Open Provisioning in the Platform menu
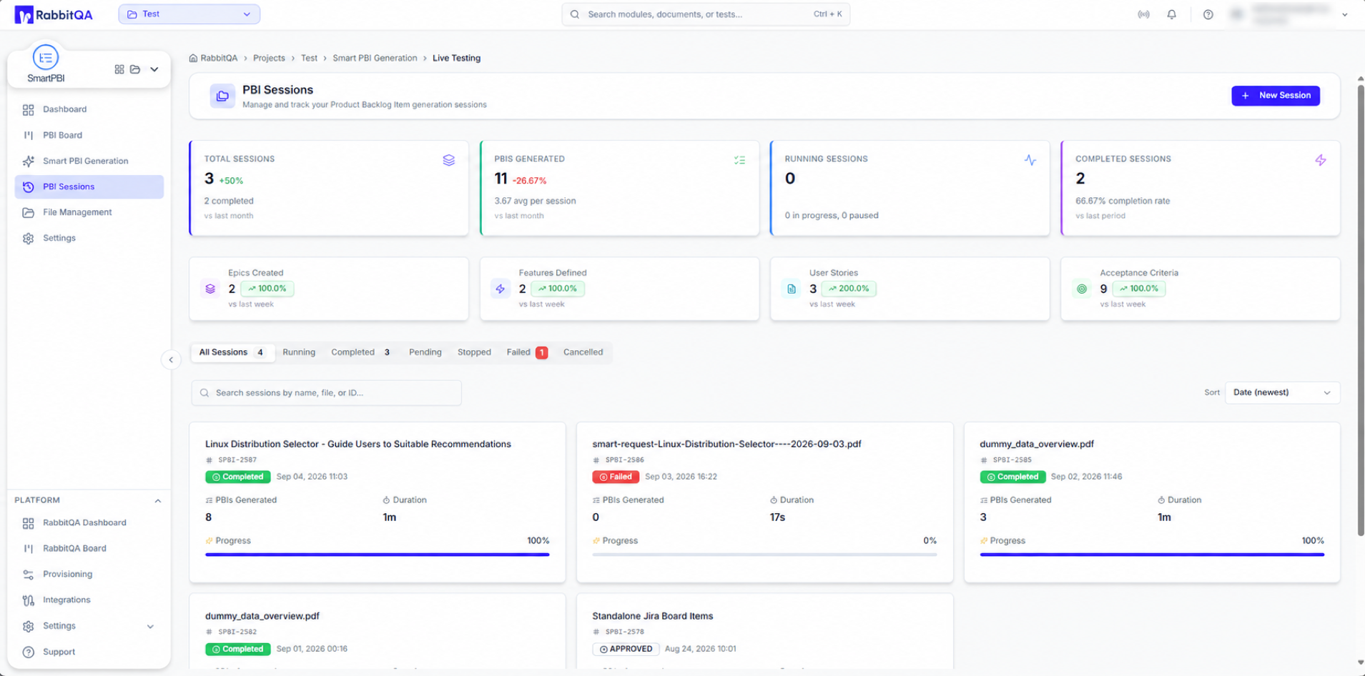 point(89,575)
